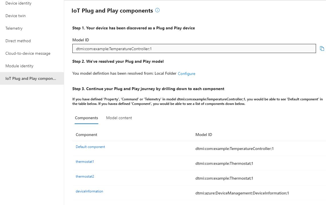326x205 pixels.
Task: Open the thermostat2 component
Action: click(x=85, y=176)
